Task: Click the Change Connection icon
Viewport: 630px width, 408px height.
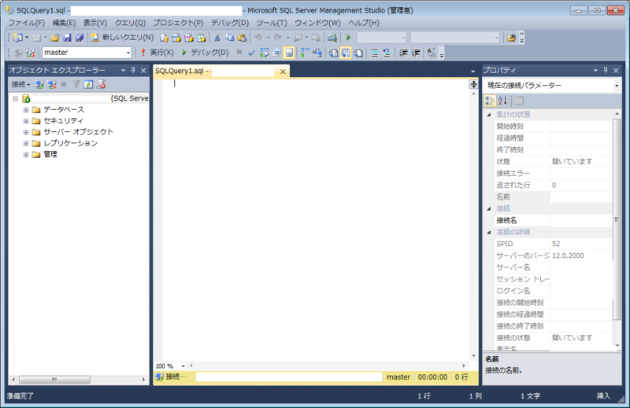Action: point(31,53)
